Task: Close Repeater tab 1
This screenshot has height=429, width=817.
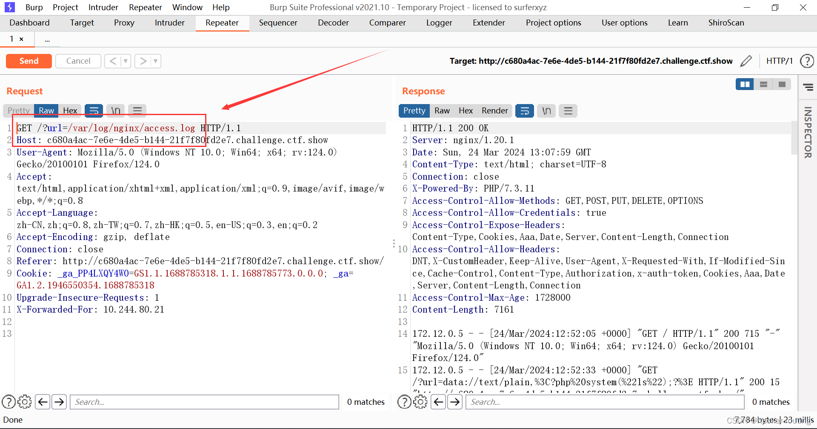Action: [x=21, y=39]
